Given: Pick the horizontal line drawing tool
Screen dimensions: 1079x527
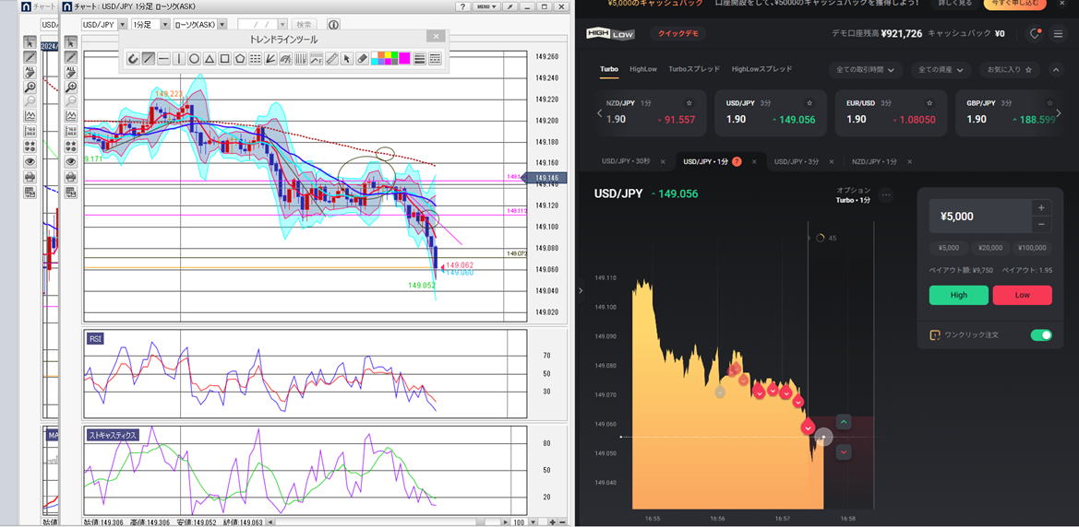Looking at the screenshot, I should 163,59.
